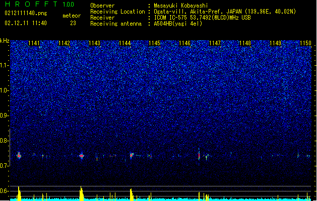The image size is (317, 201).
Task: Click the date stamp 02.12.11 11:40
Action: point(26,23)
